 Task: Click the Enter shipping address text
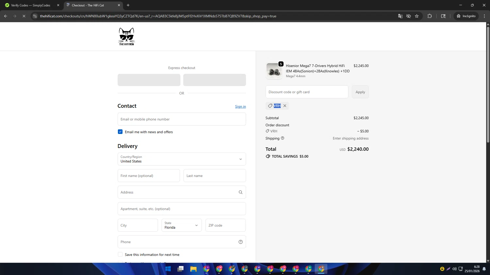(x=351, y=138)
